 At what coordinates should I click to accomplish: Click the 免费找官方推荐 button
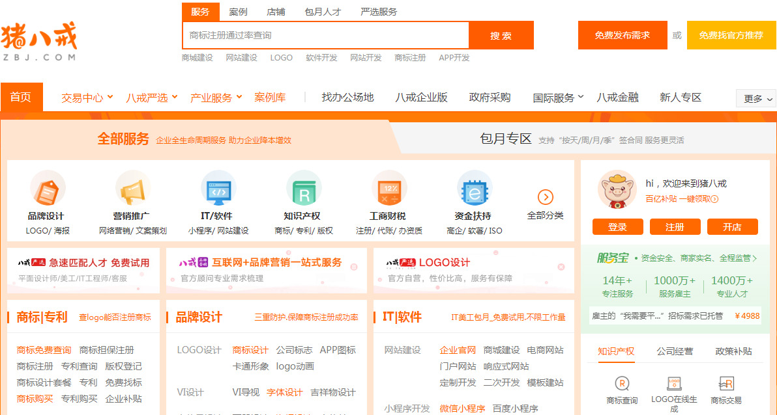(x=731, y=36)
